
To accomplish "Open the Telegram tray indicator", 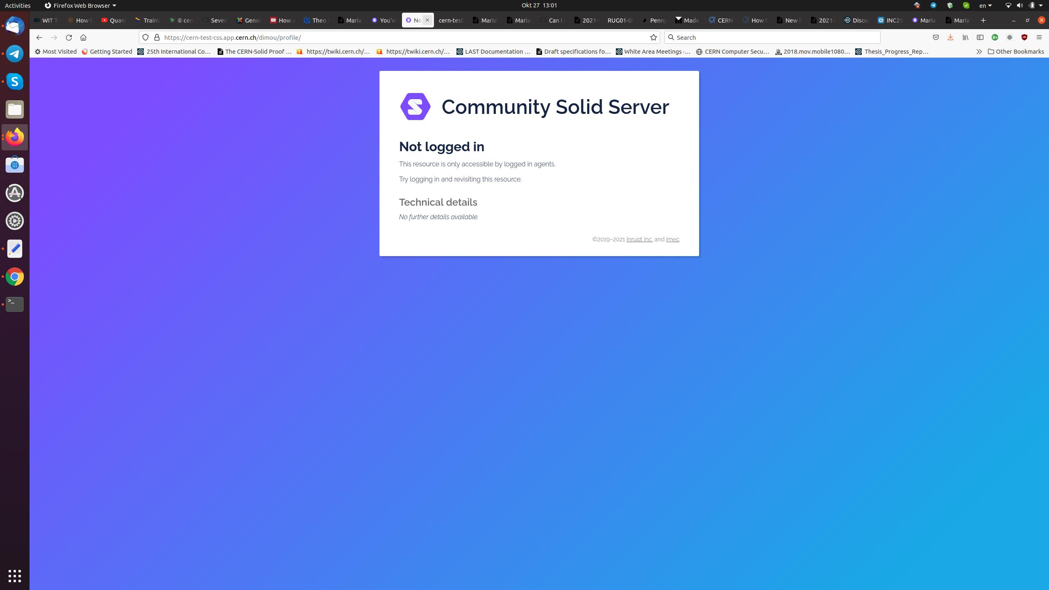I will (x=933, y=5).
